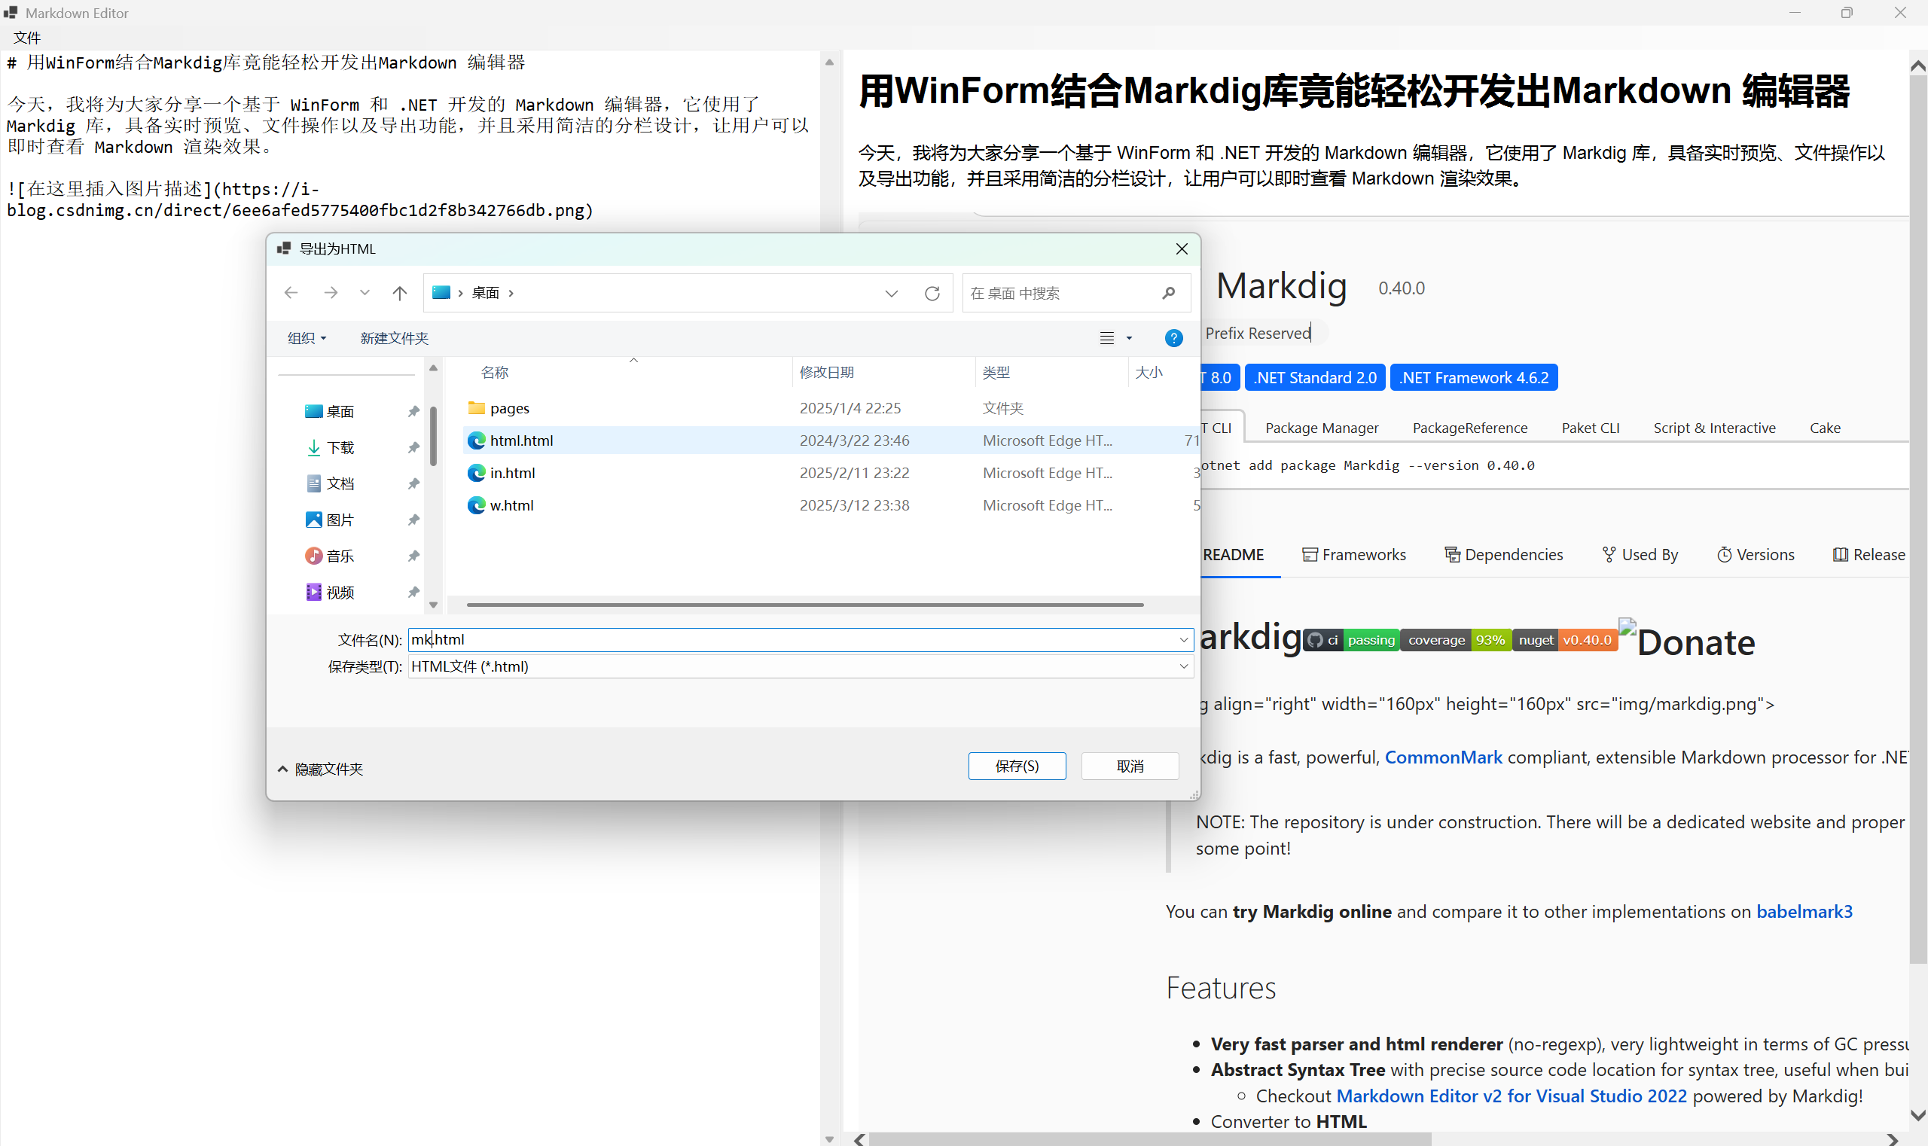Expand the 组织 menu

[x=305, y=337]
